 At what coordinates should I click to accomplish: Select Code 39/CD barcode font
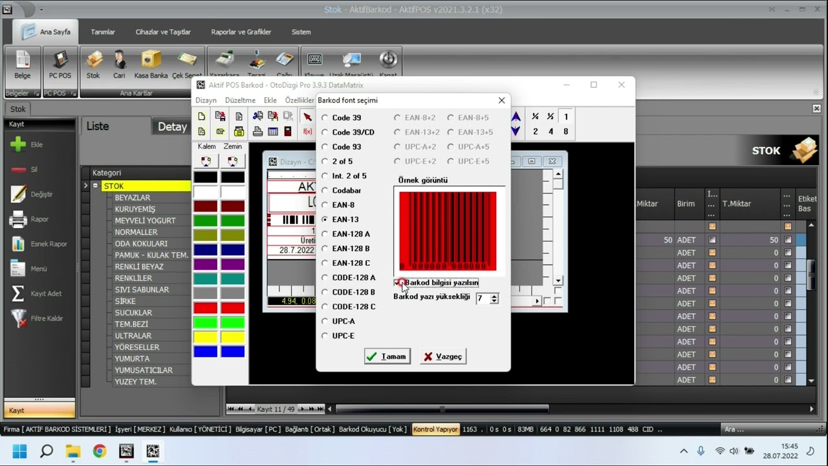coord(325,132)
